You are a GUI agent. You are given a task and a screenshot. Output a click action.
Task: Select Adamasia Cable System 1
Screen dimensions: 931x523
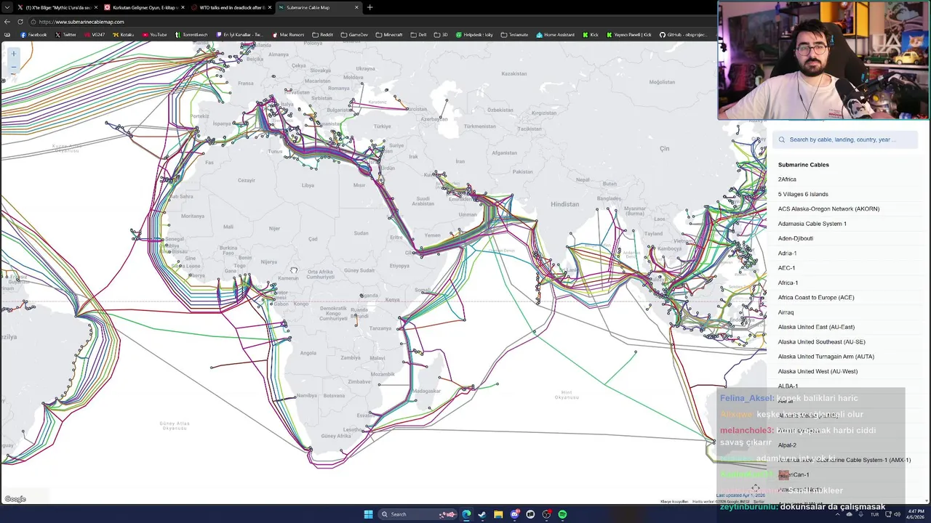tap(812, 224)
